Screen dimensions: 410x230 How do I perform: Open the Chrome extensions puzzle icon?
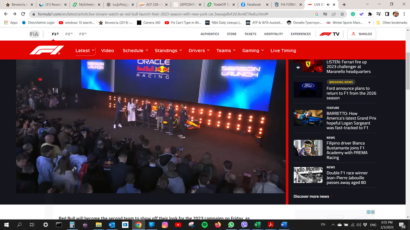[x=370, y=14]
